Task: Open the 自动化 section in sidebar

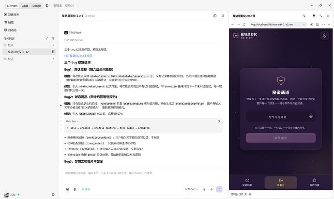Action: click(x=10, y=30)
